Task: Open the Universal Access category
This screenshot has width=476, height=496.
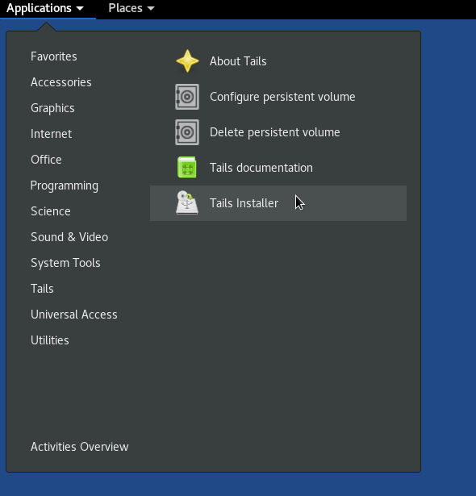Action: coord(74,315)
